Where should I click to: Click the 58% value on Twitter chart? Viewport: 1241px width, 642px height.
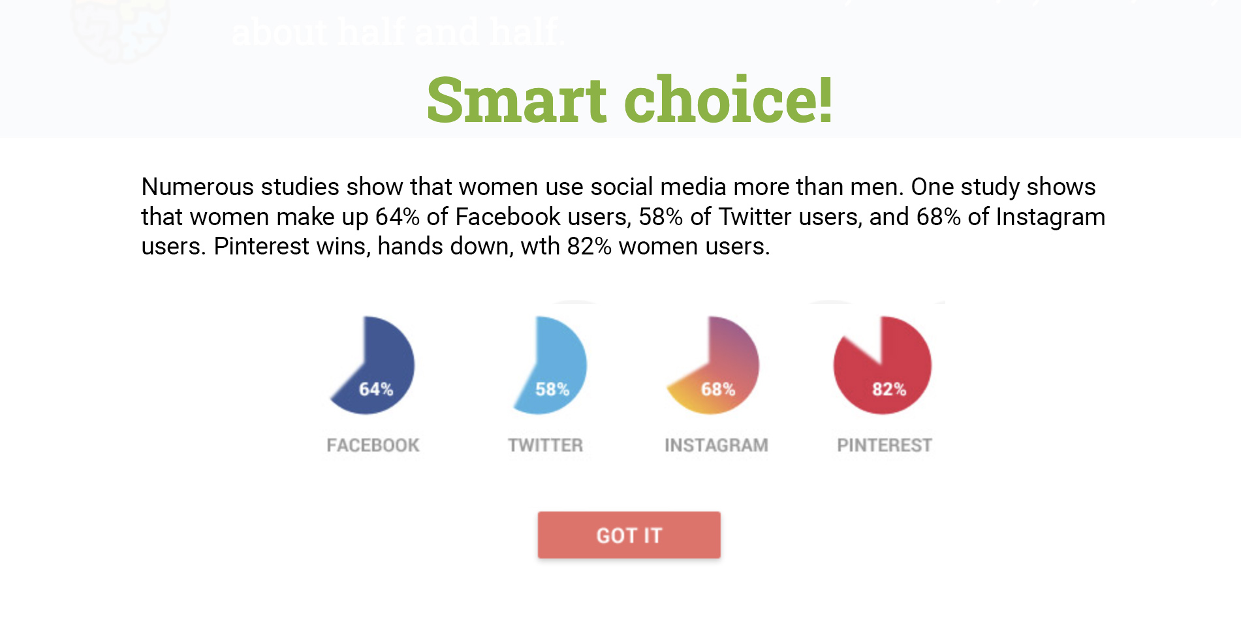coord(552,390)
